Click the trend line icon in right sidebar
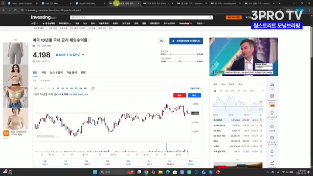 tap(272, 163)
